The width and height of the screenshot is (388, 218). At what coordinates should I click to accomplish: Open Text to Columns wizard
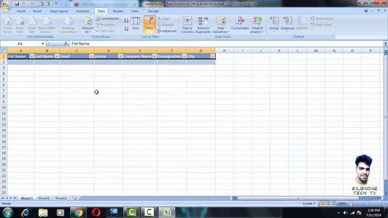187,25
